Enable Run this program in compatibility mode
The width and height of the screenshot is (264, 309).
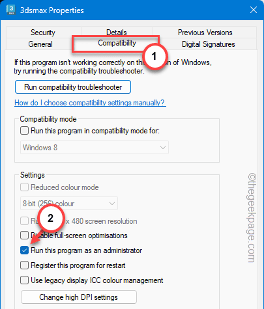[x=24, y=131]
